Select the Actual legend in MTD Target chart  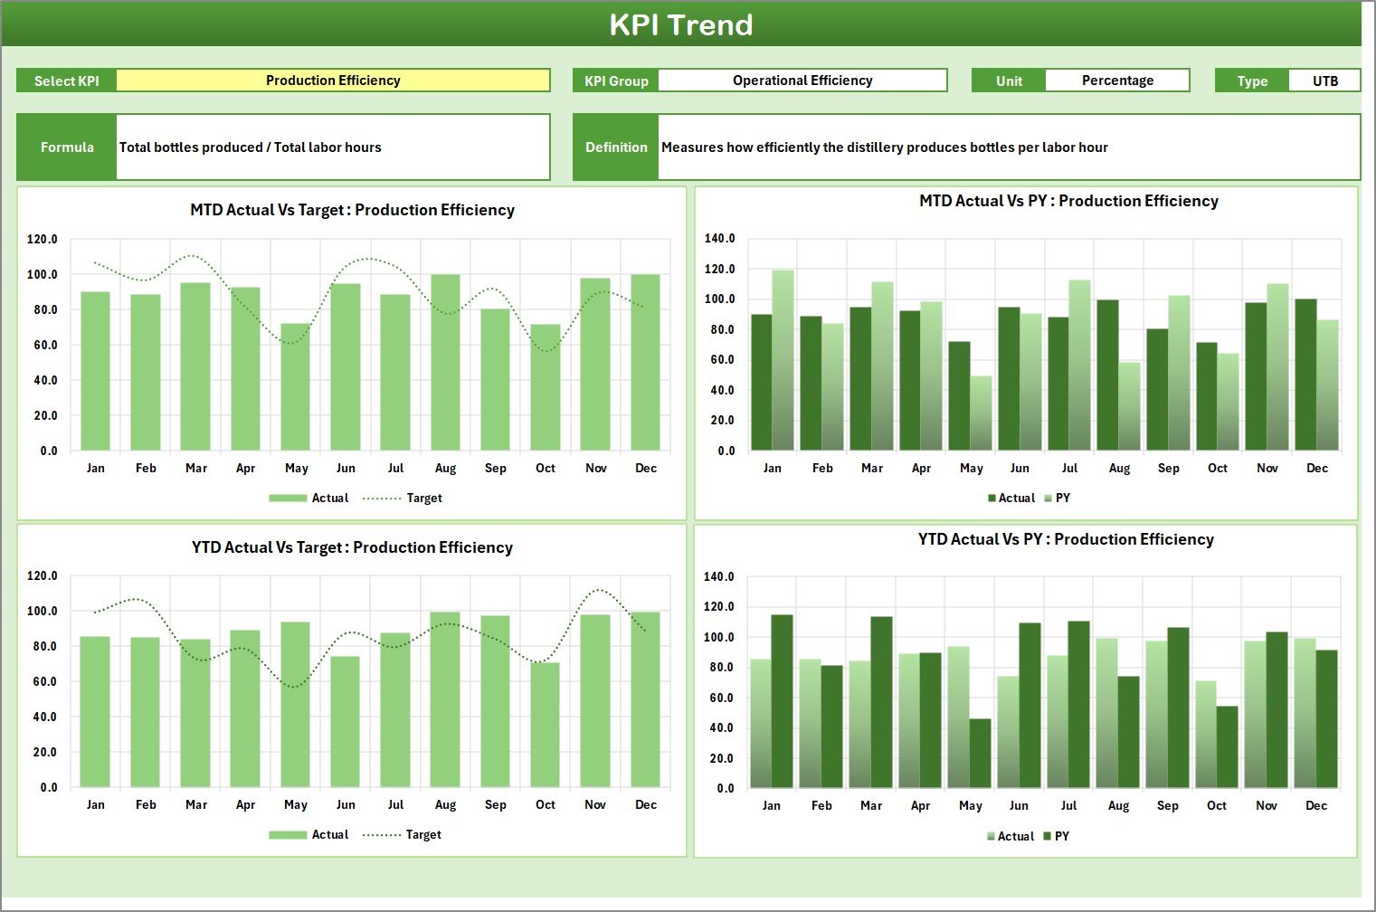(x=310, y=498)
